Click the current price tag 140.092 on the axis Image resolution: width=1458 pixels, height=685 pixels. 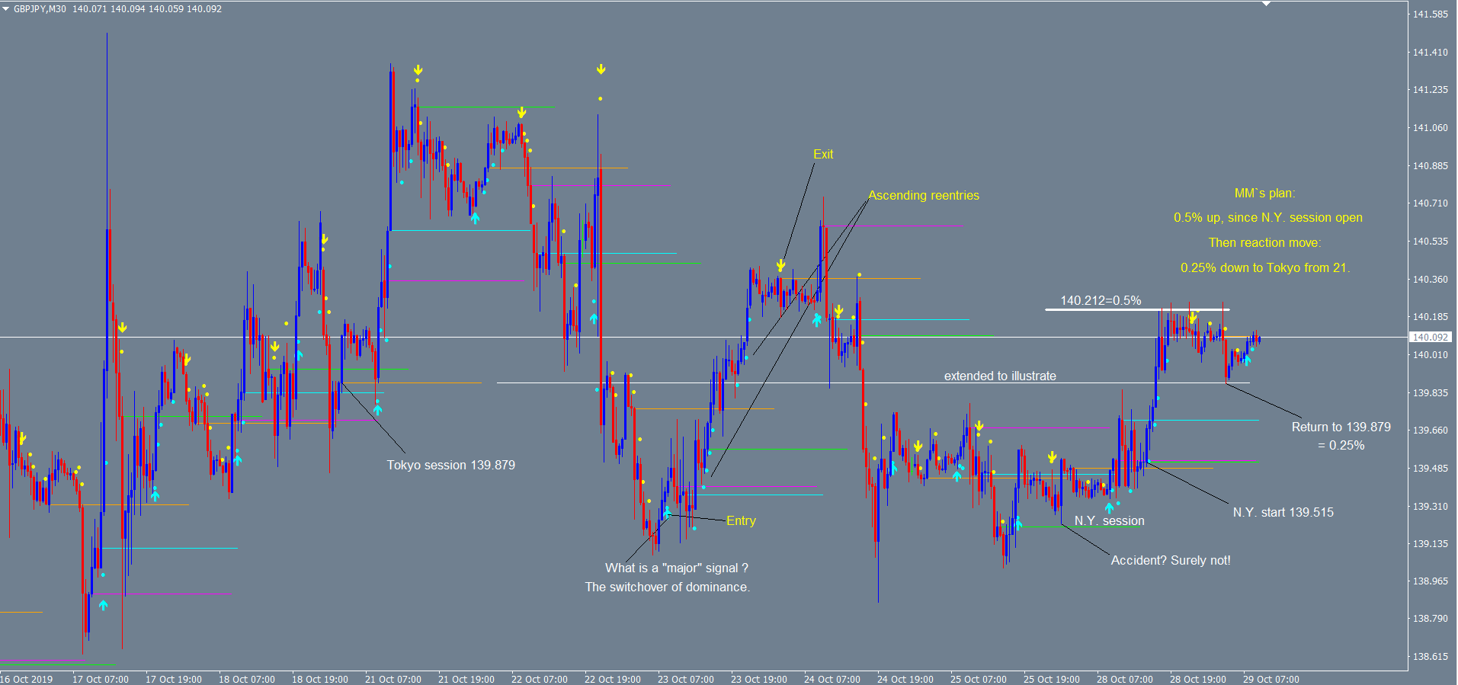(1430, 337)
